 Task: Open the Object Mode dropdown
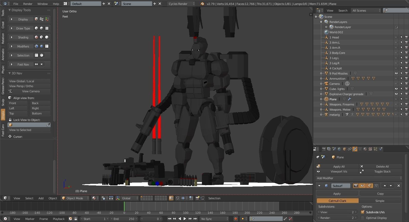click(x=75, y=198)
